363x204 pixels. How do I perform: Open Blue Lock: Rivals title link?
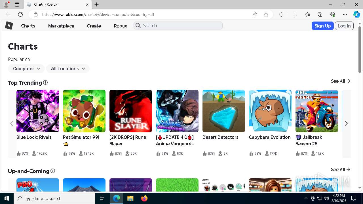(34, 137)
